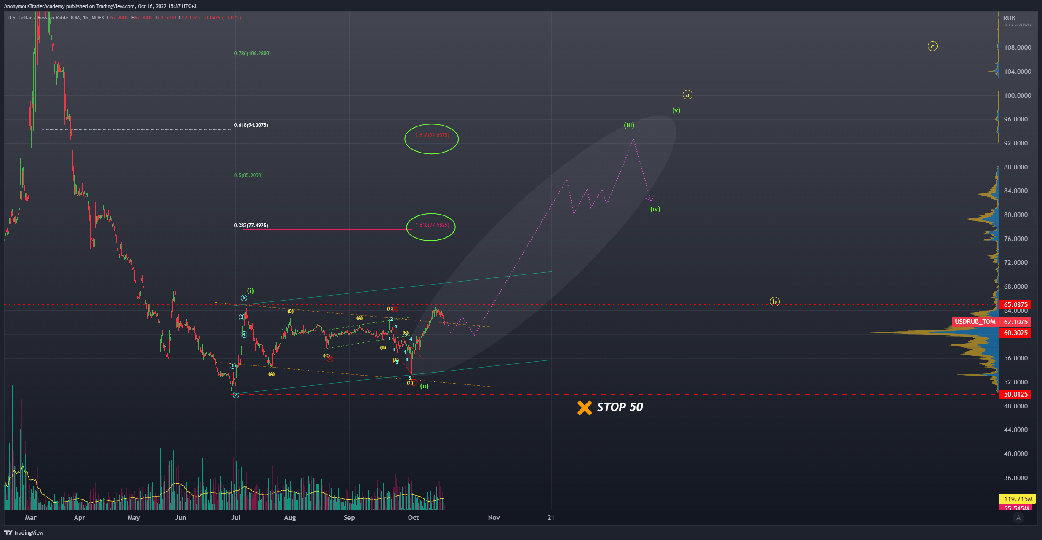The image size is (1042, 540).
Task: Click the 100.0000 price axis tick
Action: coord(1018,95)
